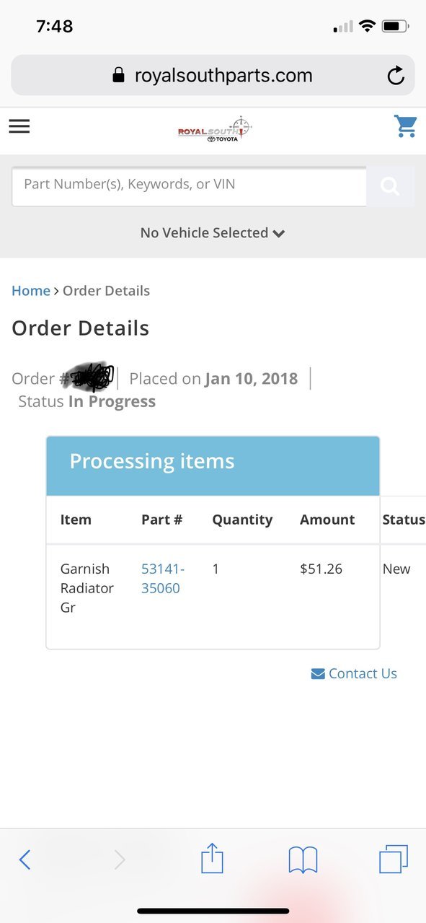Image resolution: width=426 pixels, height=923 pixels.
Task: Reload the page in Safari
Action: pos(396,76)
